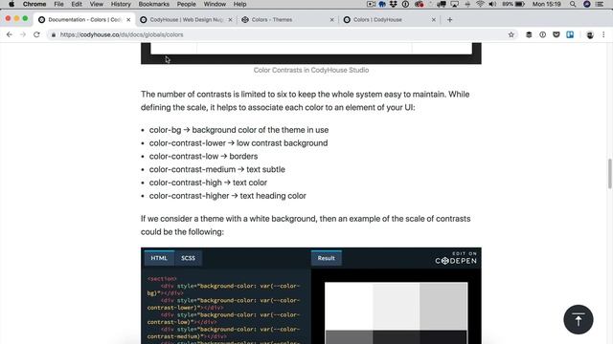Open the Notification Center icon
Screen dimensions: 613x344
tap(600, 4)
